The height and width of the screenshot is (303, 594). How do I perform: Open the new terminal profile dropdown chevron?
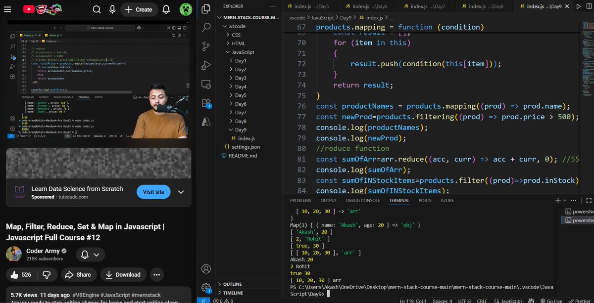click(565, 200)
